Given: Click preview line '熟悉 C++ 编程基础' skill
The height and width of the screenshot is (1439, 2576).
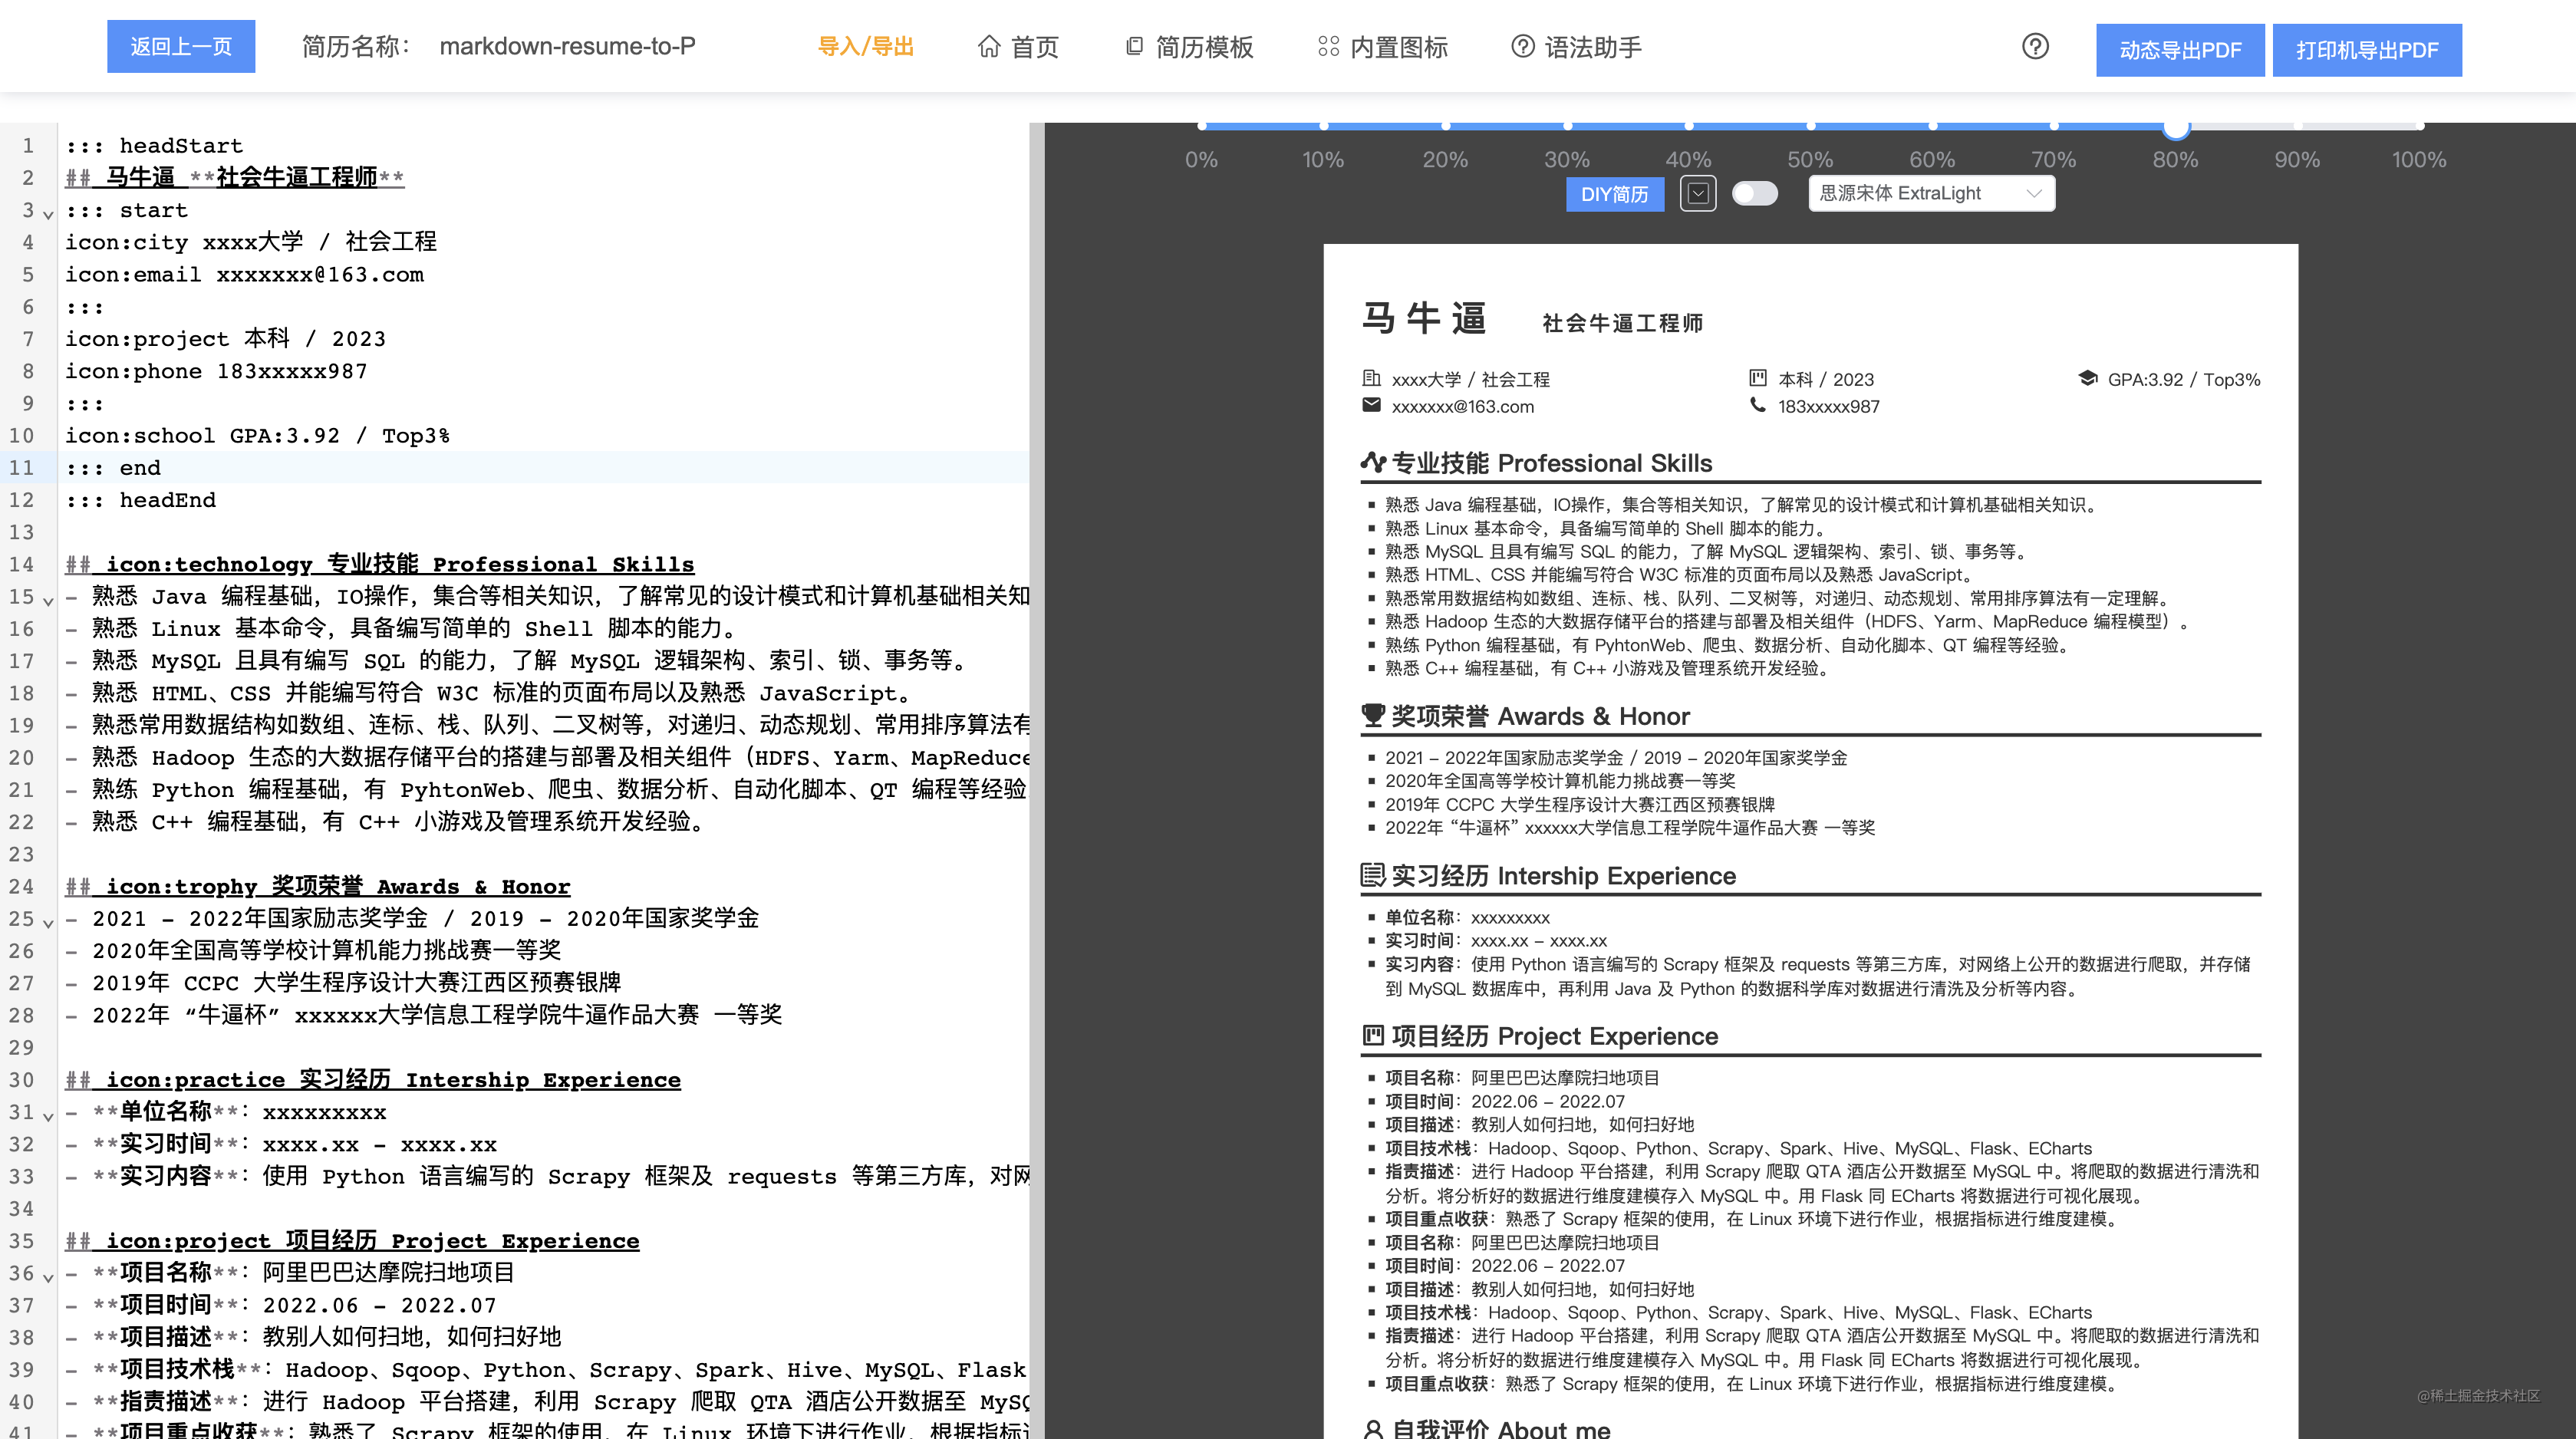Looking at the screenshot, I should [1607, 668].
